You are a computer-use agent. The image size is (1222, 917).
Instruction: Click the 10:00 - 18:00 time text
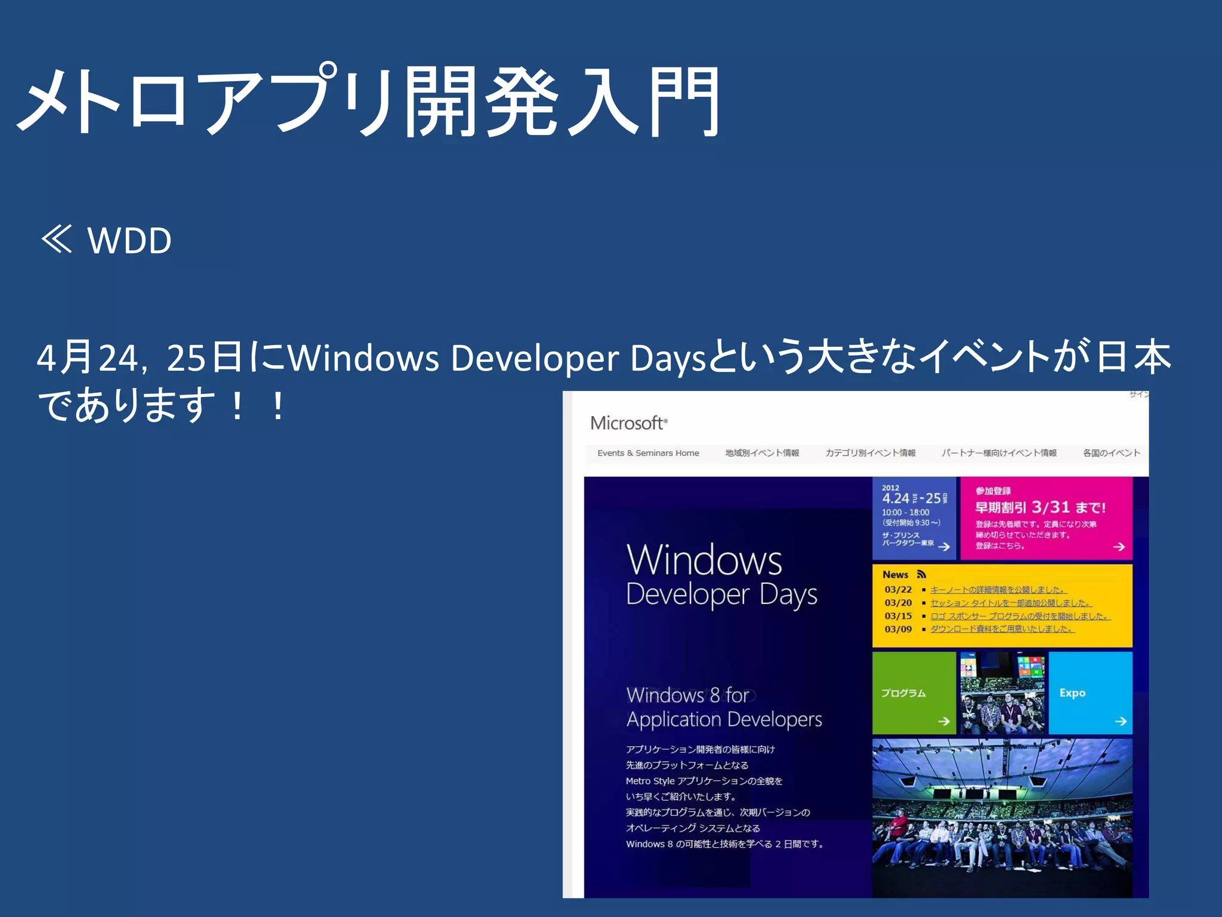tap(905, 512)
